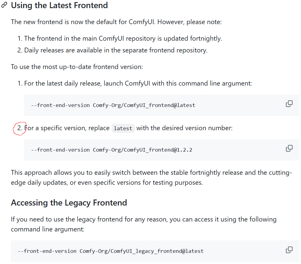Click the "Daily releases are available" list item
Image resolution: width=301 pixels, height=264 pixels.
click(116, 50)
